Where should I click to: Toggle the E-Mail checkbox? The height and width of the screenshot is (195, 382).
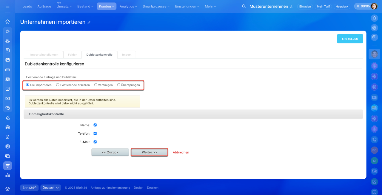(x=95, y=142)
